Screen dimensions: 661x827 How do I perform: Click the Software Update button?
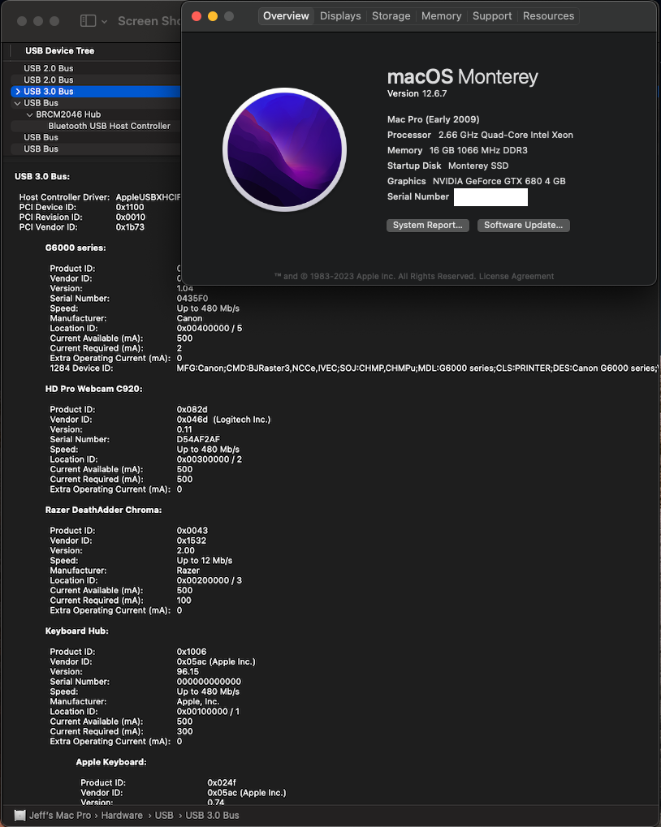click(x=523, y=225)
